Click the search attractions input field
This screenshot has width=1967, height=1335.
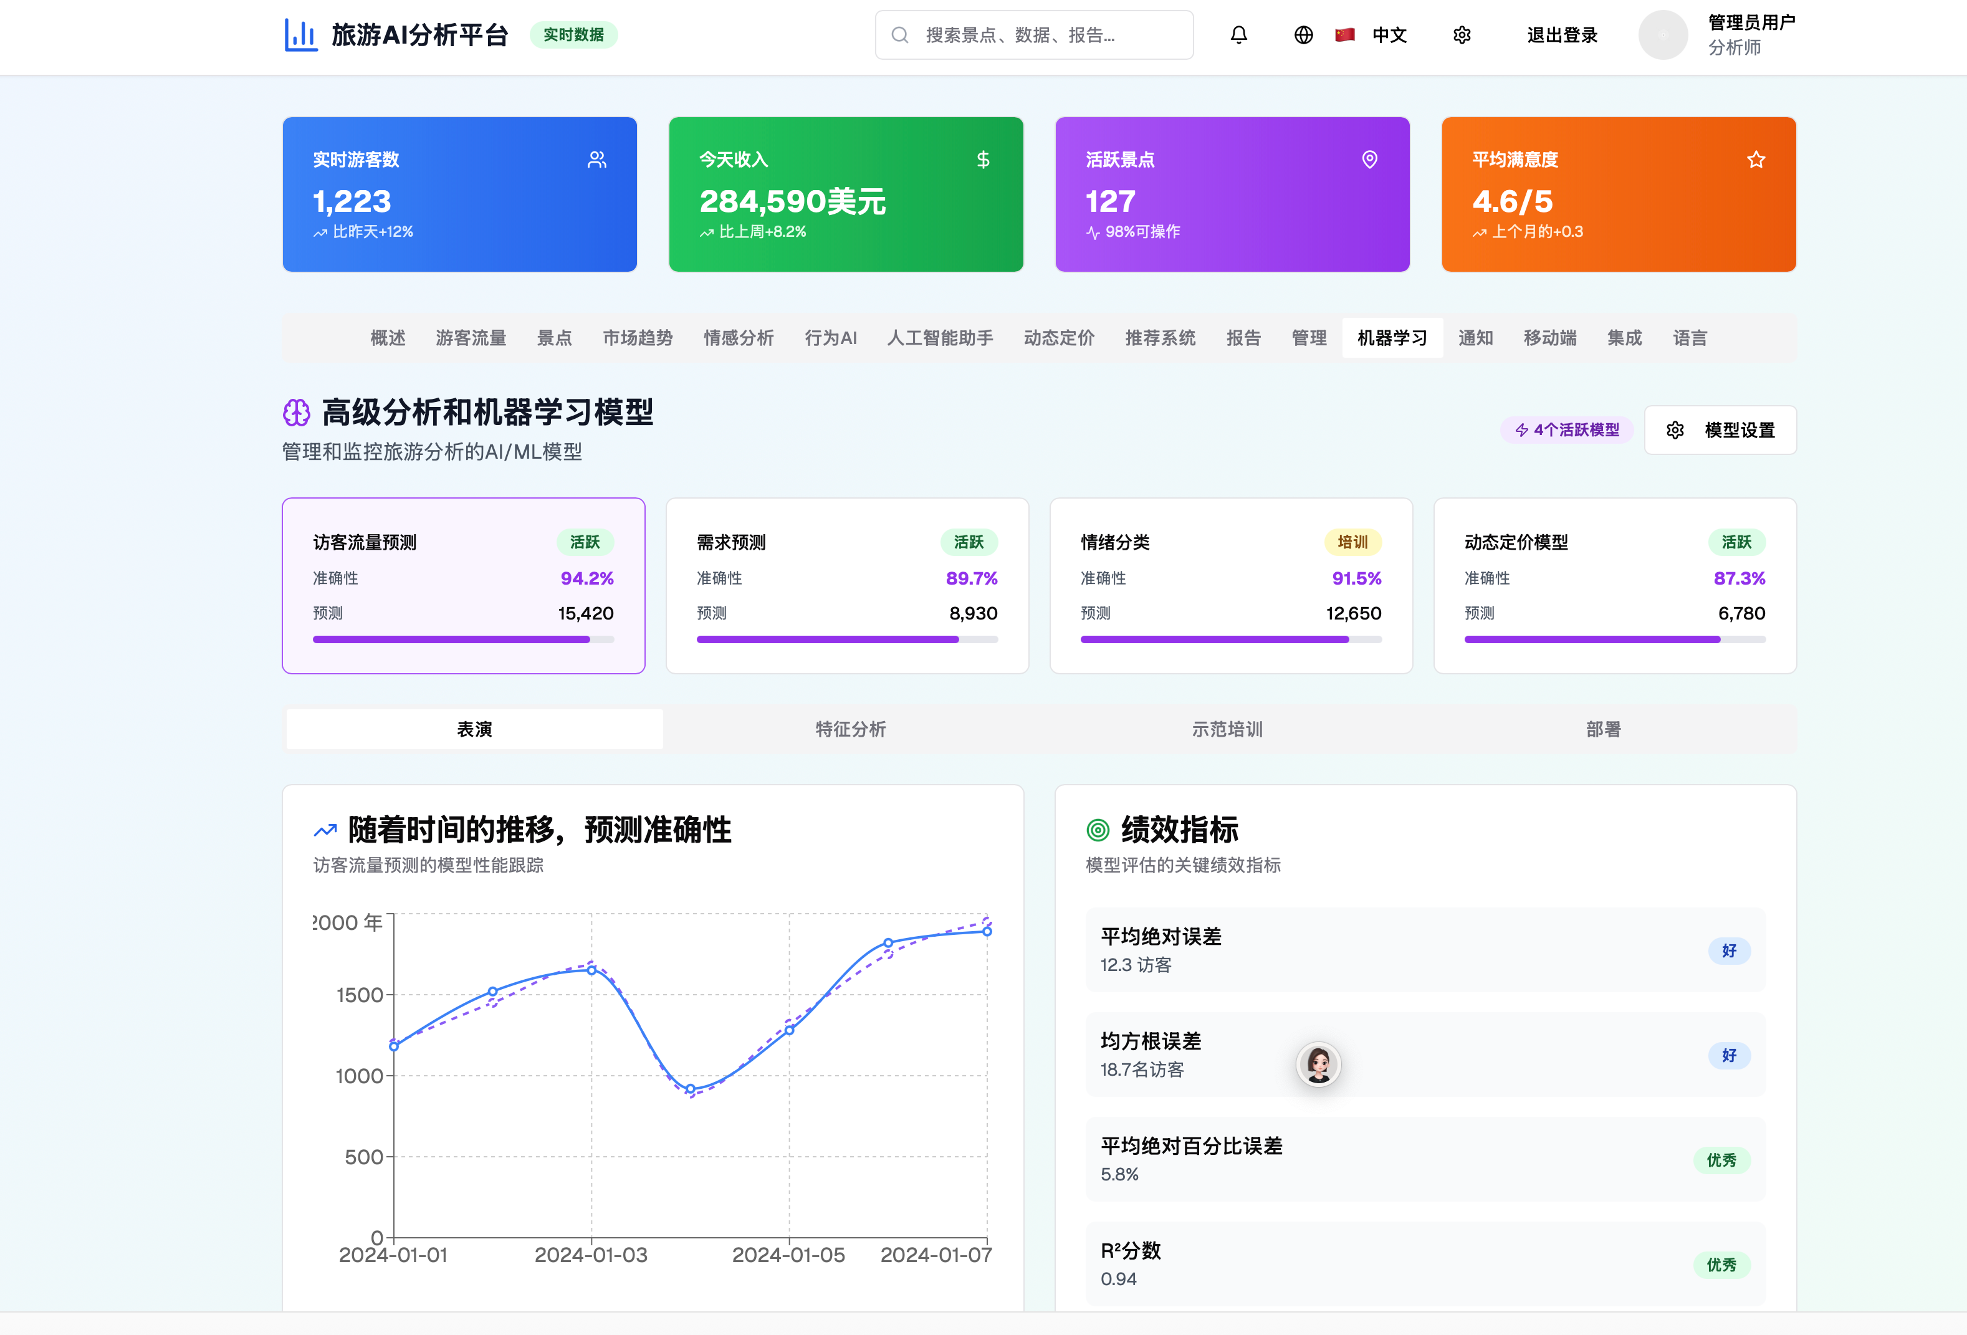pyautogui.click(x=1034, y=35)
